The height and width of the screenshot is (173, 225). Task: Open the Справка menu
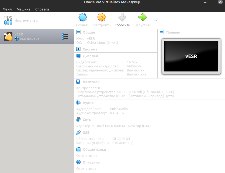pos(42,9)
